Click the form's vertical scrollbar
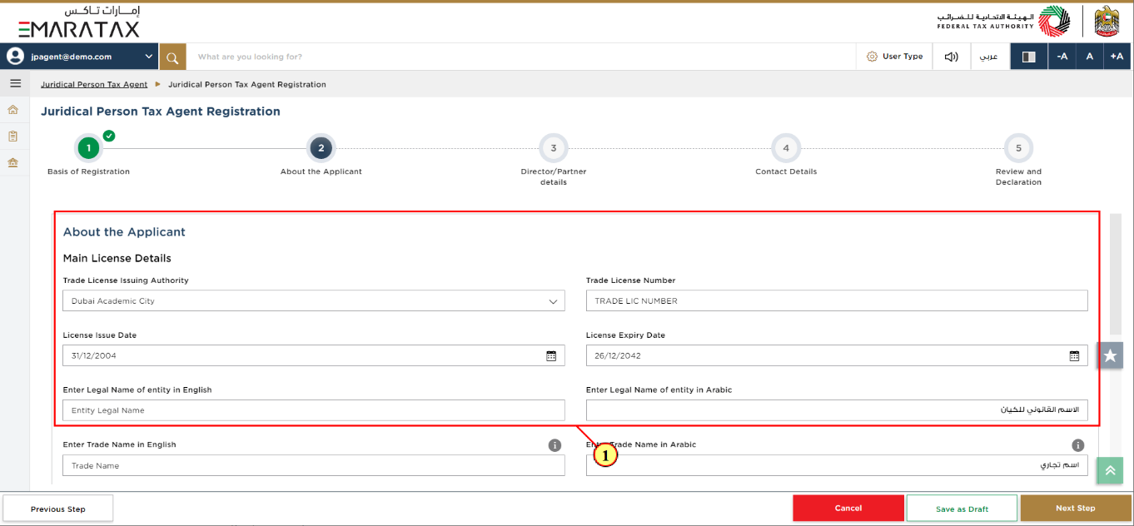The image size is (1134, 526). point(1115,273)
